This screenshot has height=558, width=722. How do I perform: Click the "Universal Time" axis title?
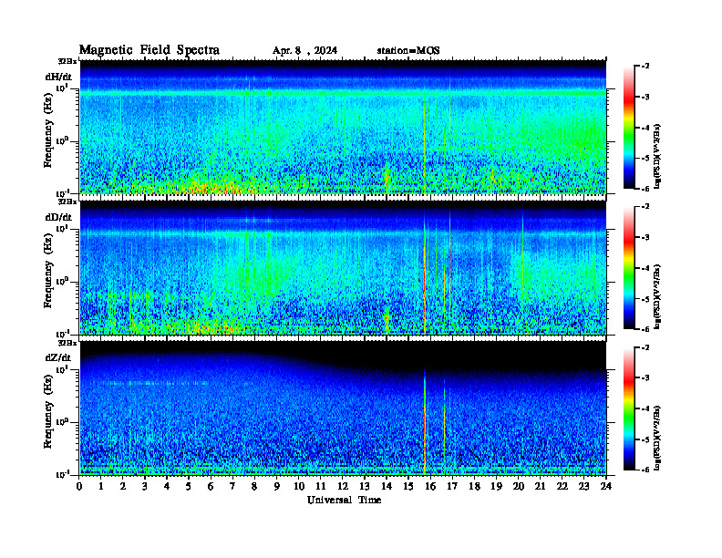pyautogui.click(x=344, y=500)
